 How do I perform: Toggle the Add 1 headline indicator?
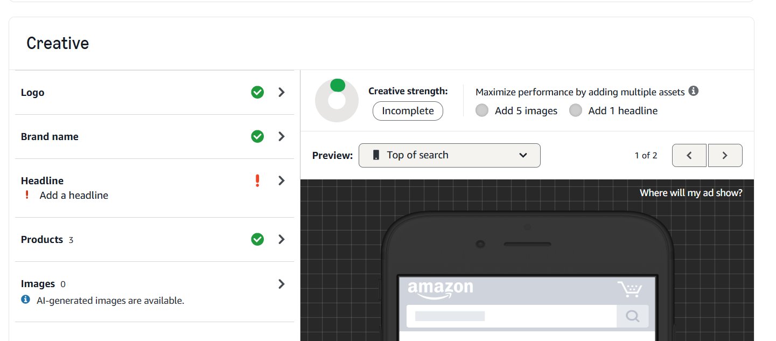point(576,110)
